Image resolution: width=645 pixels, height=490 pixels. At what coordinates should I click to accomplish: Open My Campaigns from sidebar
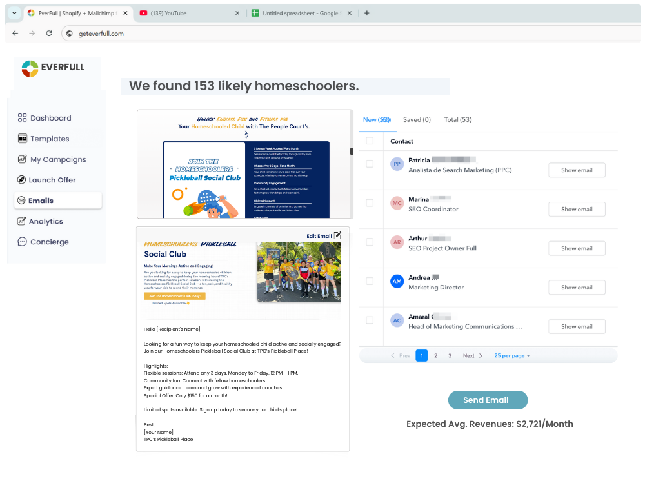click(52, 159)
